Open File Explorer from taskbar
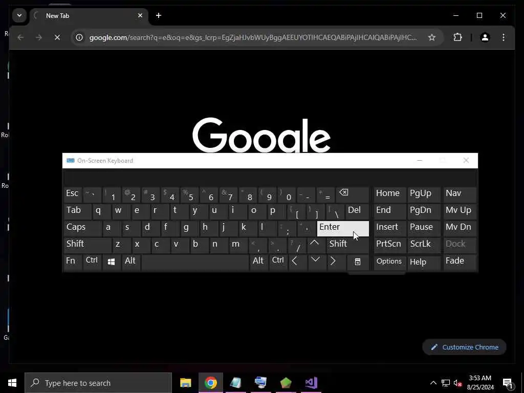The width and height of the screenshot is (524, 393). pos(185,383)
